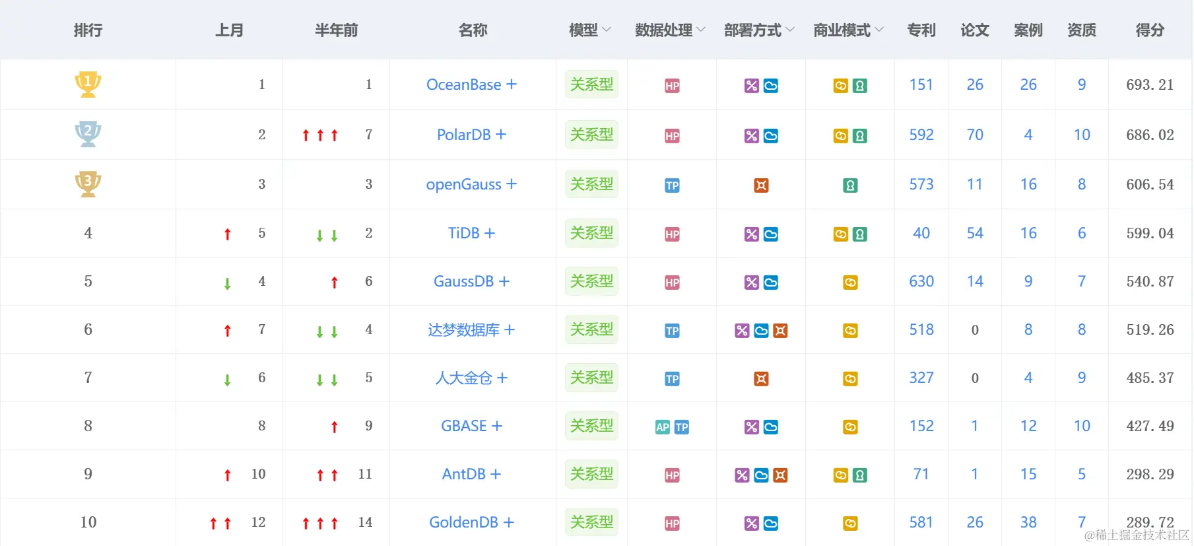The width and height of the screenshot is (1194, 546).
Task: Click the 得分 column header
Action: point(1150,30)
